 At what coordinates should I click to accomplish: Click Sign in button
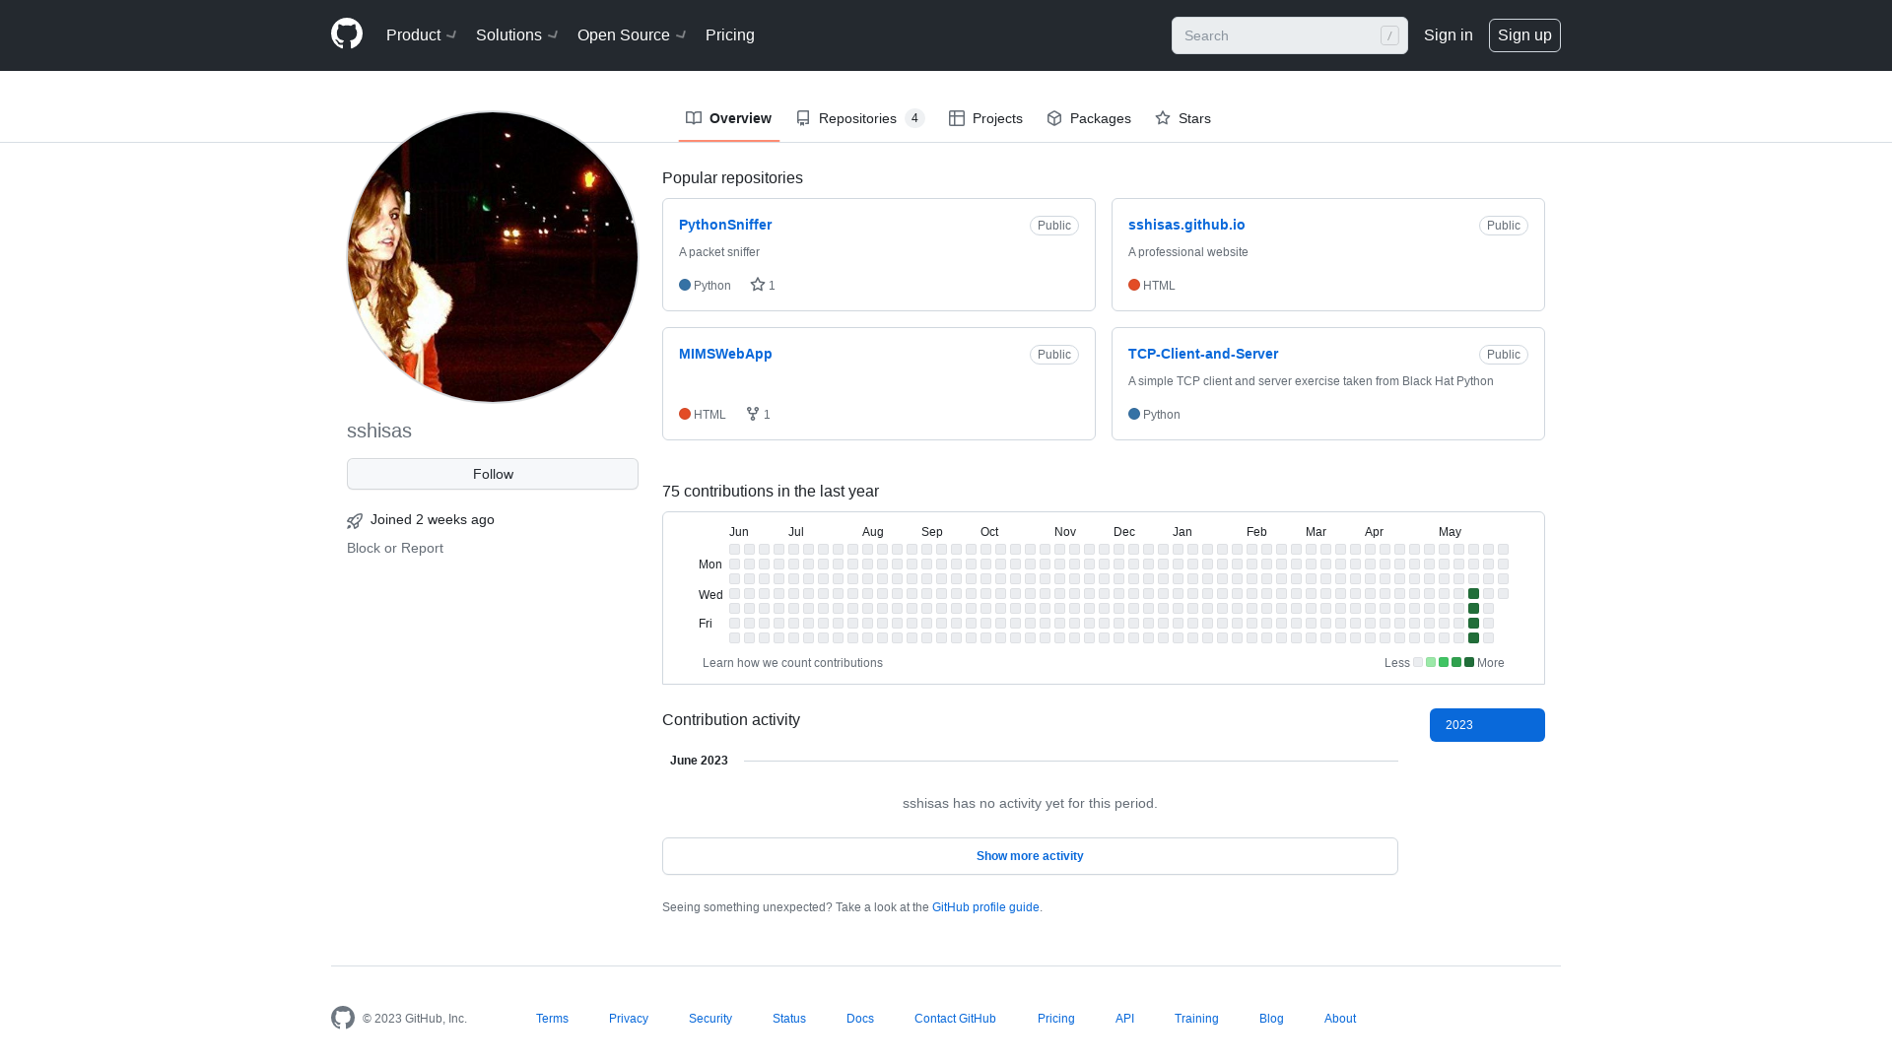pyautogui.click(x=1448, y=35)
